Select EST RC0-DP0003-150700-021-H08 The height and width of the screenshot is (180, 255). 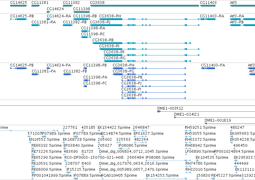coord(94,158)
